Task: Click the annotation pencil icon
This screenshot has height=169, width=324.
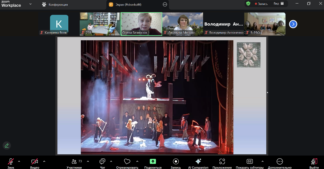Action: (x=6, y=146)
